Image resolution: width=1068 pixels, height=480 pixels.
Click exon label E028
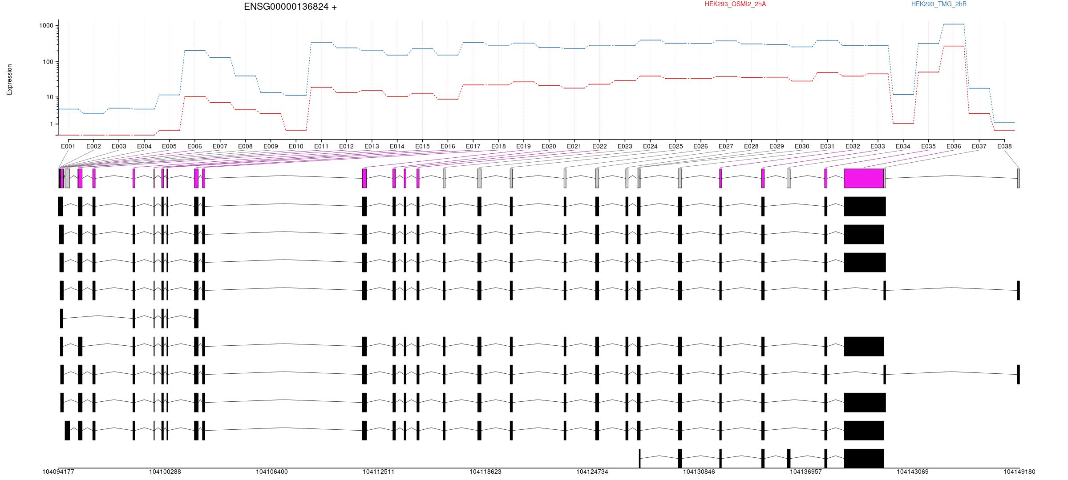(751, 146)
